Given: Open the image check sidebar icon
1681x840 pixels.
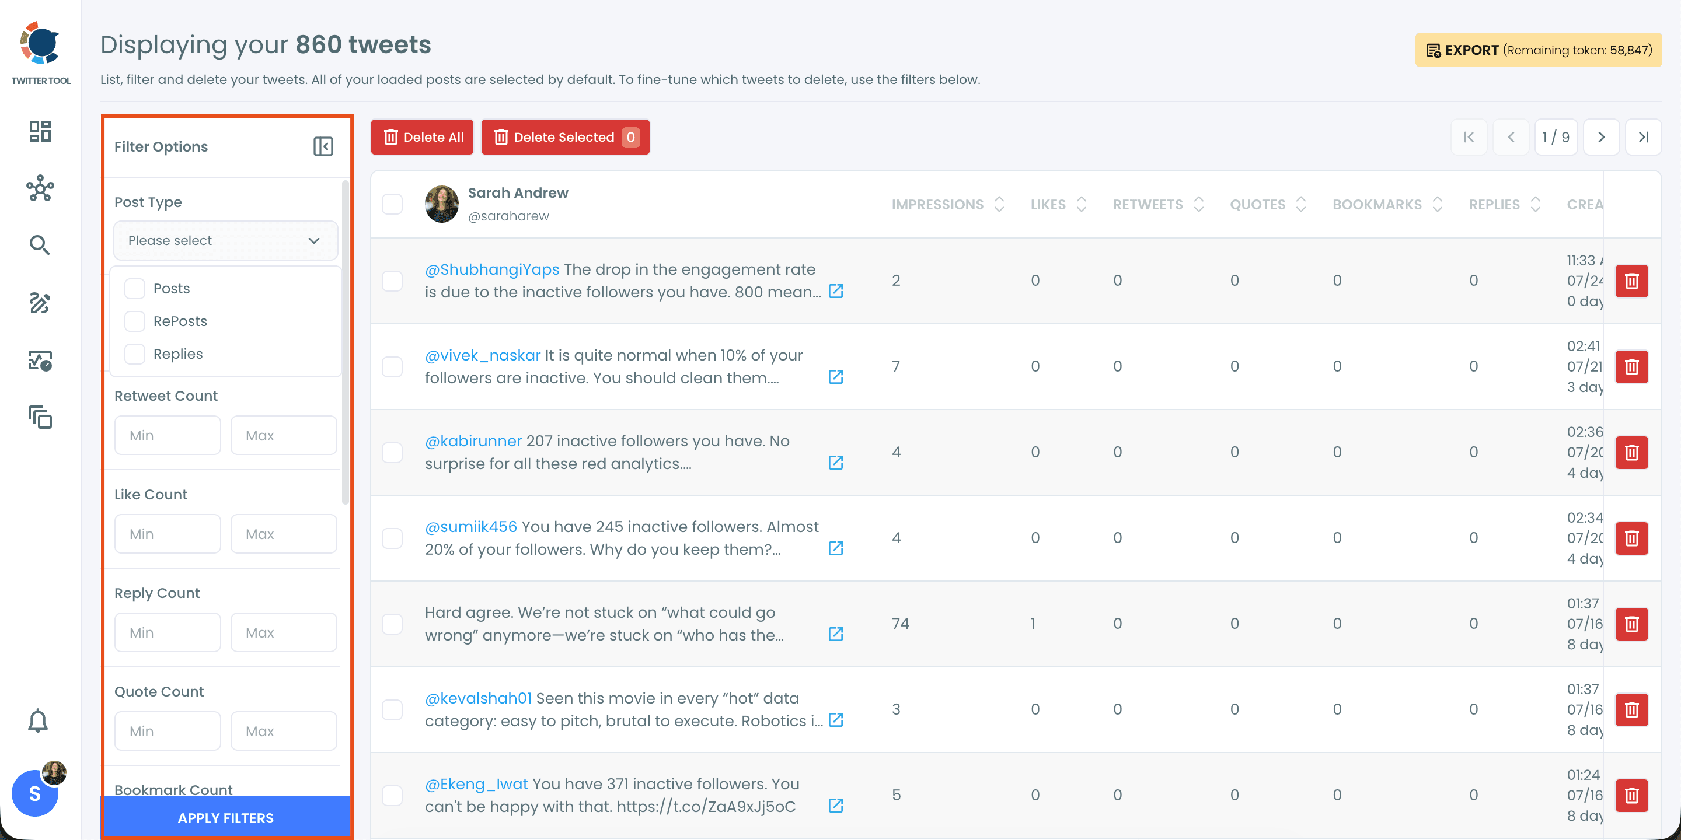Looking at the screenshot, I should (x=40, y=360).
